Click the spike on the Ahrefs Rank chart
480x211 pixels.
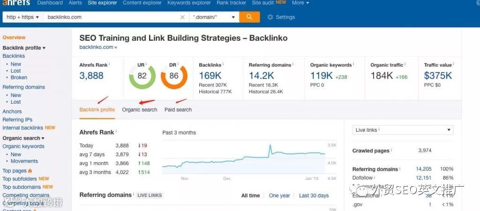270,146
